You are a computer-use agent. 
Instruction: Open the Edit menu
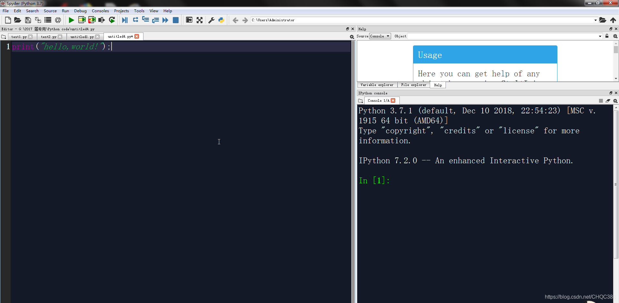(x=17, y=11)
